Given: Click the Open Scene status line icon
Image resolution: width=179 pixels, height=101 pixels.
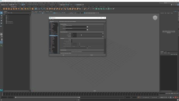Looking at the screenshot, I should 12,5.
